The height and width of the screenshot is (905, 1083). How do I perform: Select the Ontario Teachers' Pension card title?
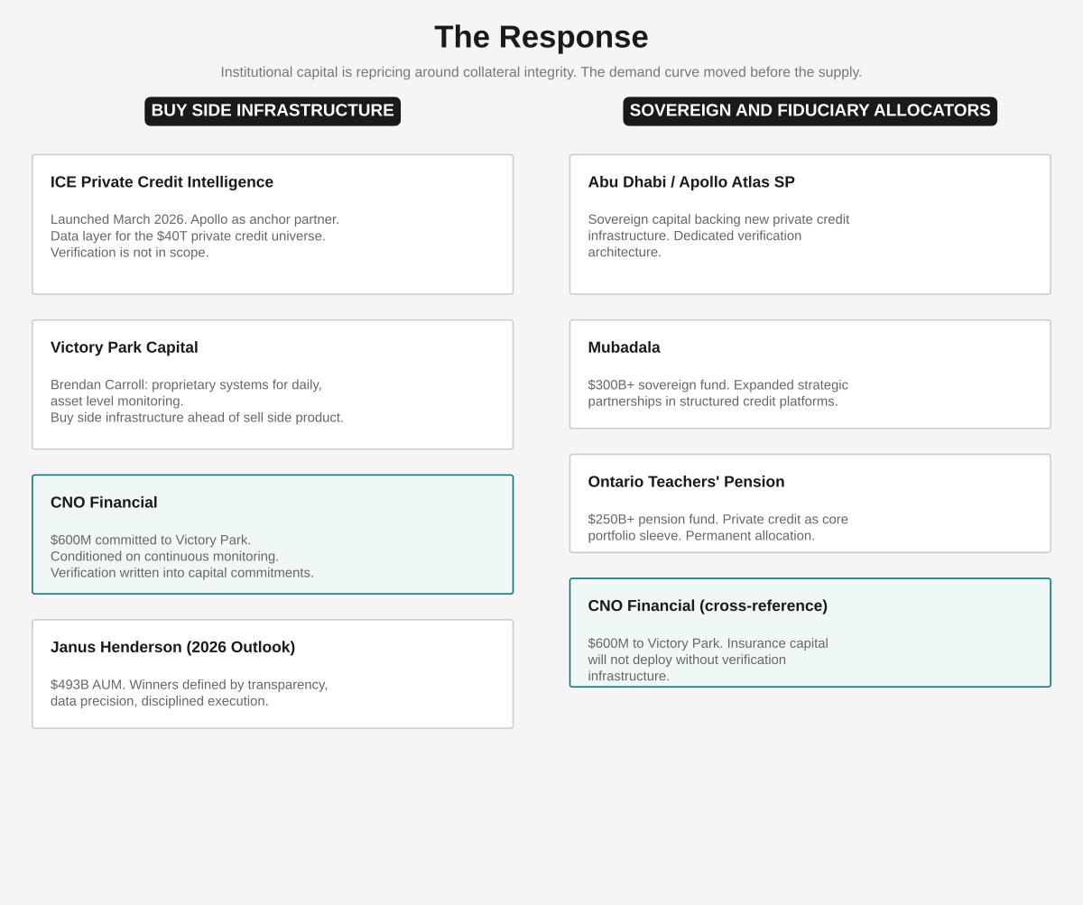click(x=686, y=482)
